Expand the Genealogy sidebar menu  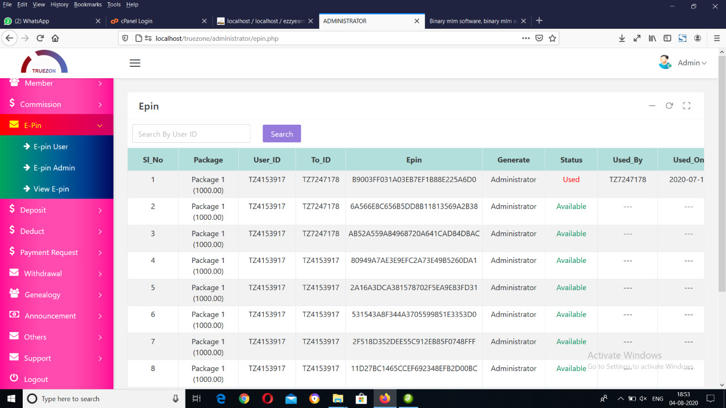57,295
